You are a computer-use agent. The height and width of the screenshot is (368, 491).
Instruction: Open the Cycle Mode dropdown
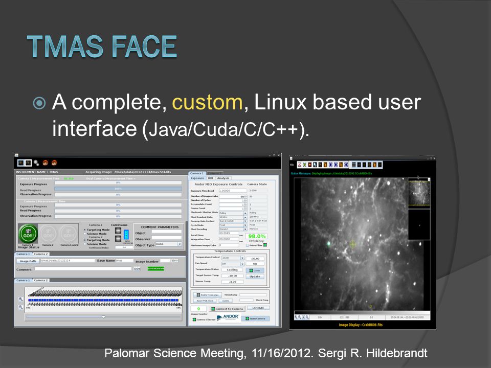click(245, 225)
